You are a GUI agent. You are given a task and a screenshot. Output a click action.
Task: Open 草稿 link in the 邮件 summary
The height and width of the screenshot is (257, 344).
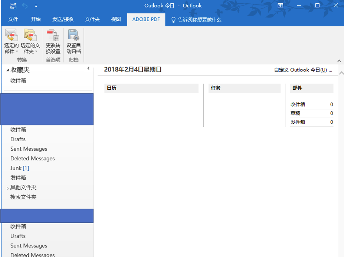pos(295,113)
